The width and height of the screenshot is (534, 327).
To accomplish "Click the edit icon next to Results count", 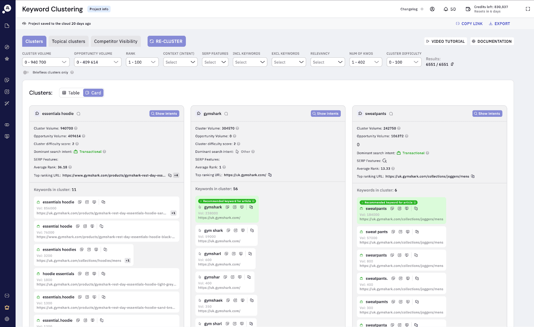I will [x=452, y=64].
